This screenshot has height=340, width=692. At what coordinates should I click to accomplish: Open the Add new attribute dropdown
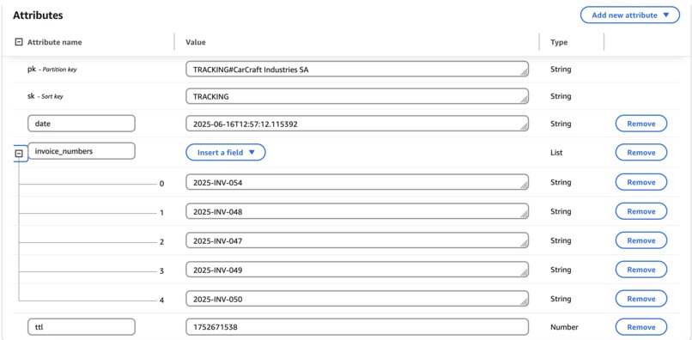(x=630, y=15)
